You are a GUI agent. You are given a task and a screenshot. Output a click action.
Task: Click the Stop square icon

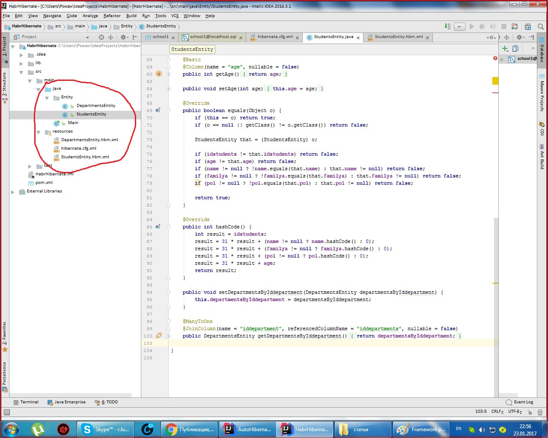pyautogui.click(x=504, y=27)
